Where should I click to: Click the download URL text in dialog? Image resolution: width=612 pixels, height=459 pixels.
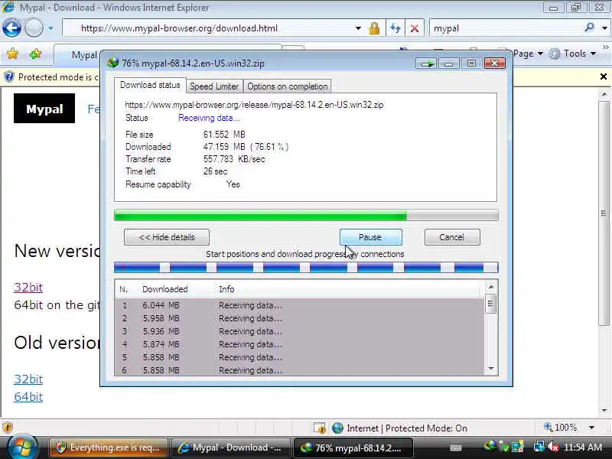(x=254, y=105)
